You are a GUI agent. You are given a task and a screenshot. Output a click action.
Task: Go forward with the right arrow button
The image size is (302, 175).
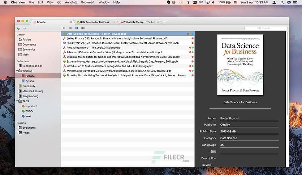(x=25, y=28)
